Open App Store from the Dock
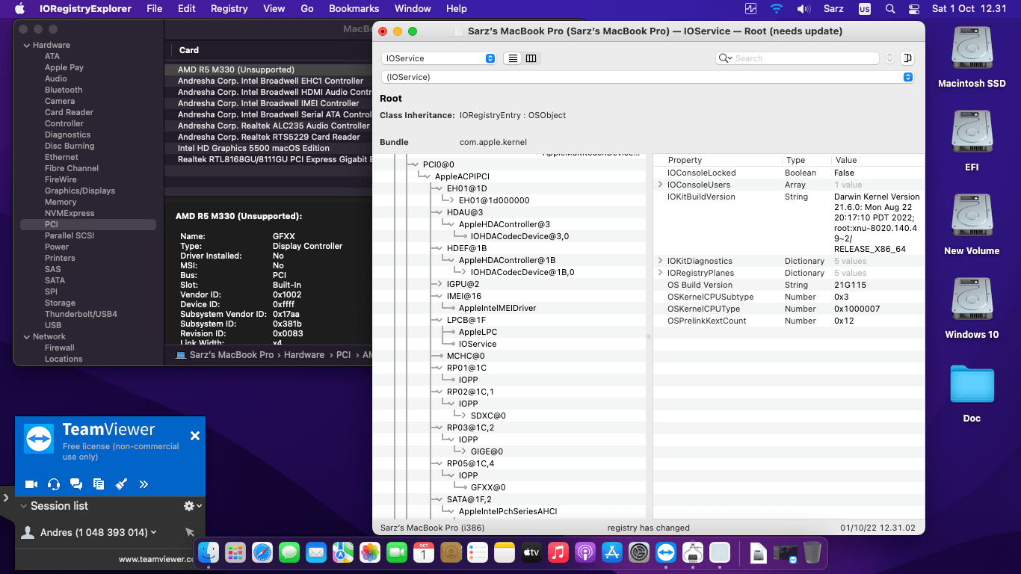 [612, 552]
